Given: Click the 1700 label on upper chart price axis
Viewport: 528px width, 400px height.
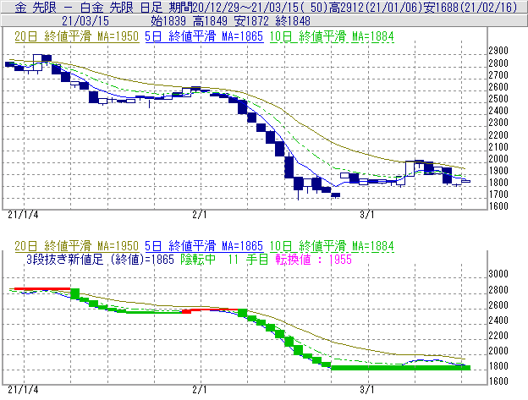Looking at the screenshot, I should click(498, 195).
